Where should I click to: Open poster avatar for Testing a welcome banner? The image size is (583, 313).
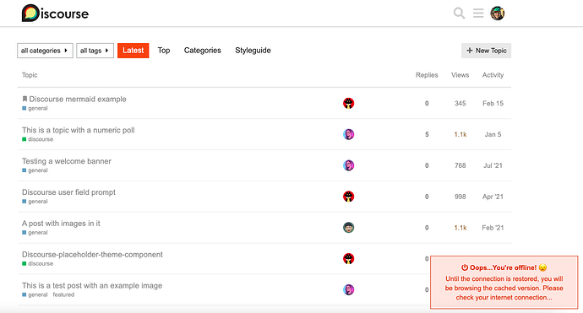pyautogui.click(x=348, y=165)
